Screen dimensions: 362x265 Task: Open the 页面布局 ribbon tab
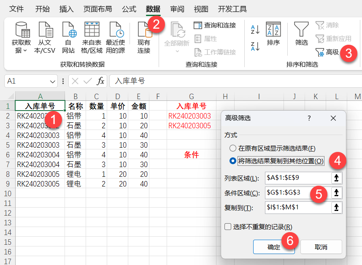coord(97,9)
